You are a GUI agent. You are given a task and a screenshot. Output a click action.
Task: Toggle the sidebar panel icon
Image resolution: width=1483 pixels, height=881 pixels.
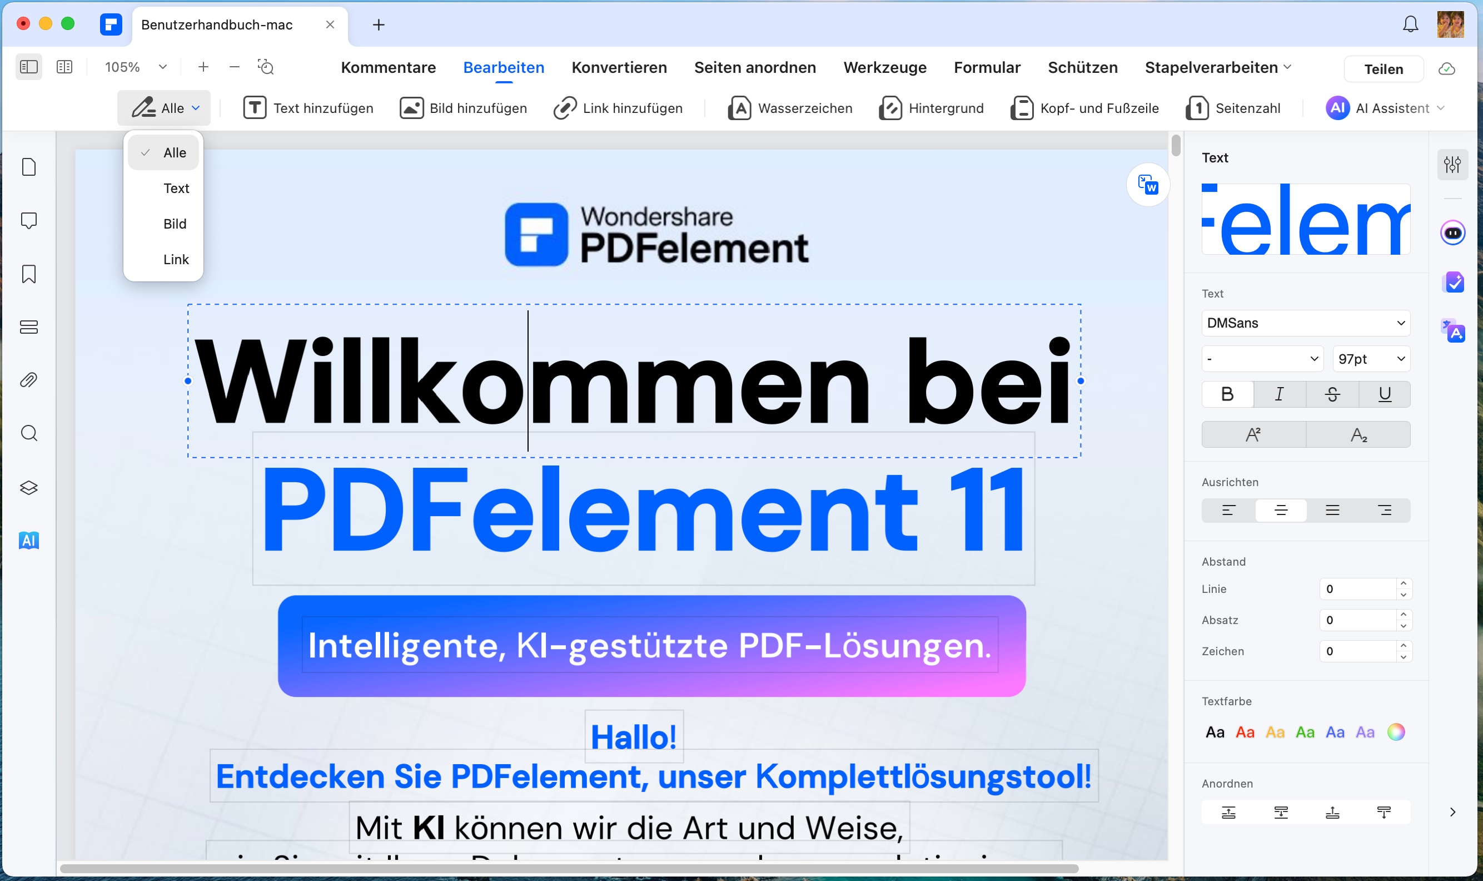tap(28, 67)
